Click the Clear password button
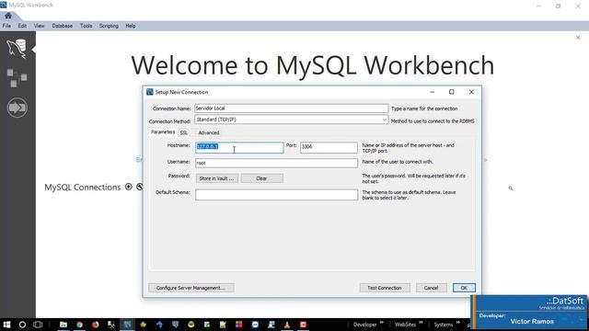This screenshot has height=331, width=589. [261, 178]
